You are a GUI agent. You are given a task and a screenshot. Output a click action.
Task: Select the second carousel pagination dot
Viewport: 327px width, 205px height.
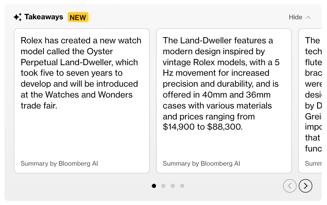tap(163, 186)
